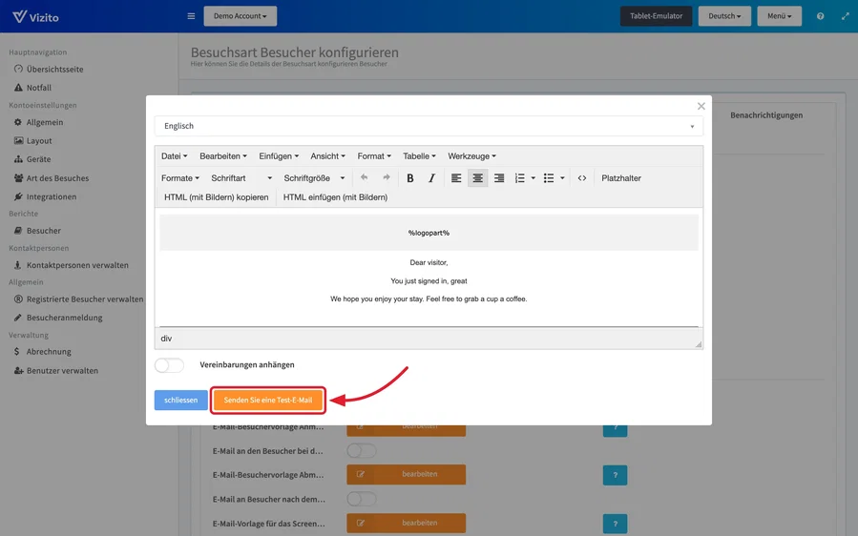Click HTML einfügen (mit Bildern)

pos(335,196)
